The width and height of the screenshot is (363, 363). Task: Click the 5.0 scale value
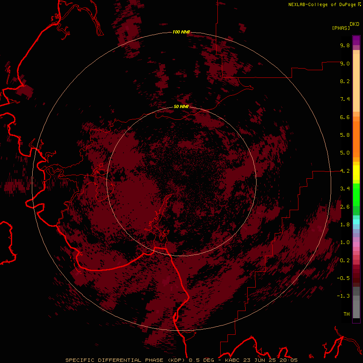click(x=345, y=153)
